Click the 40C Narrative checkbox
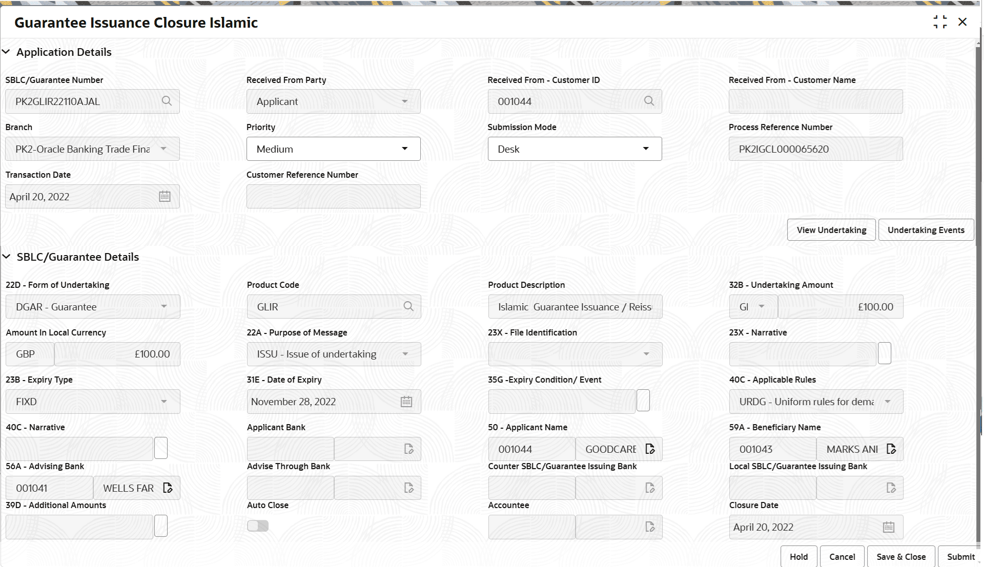The height and width of the screenshot is (567, 984). point(160,448)
